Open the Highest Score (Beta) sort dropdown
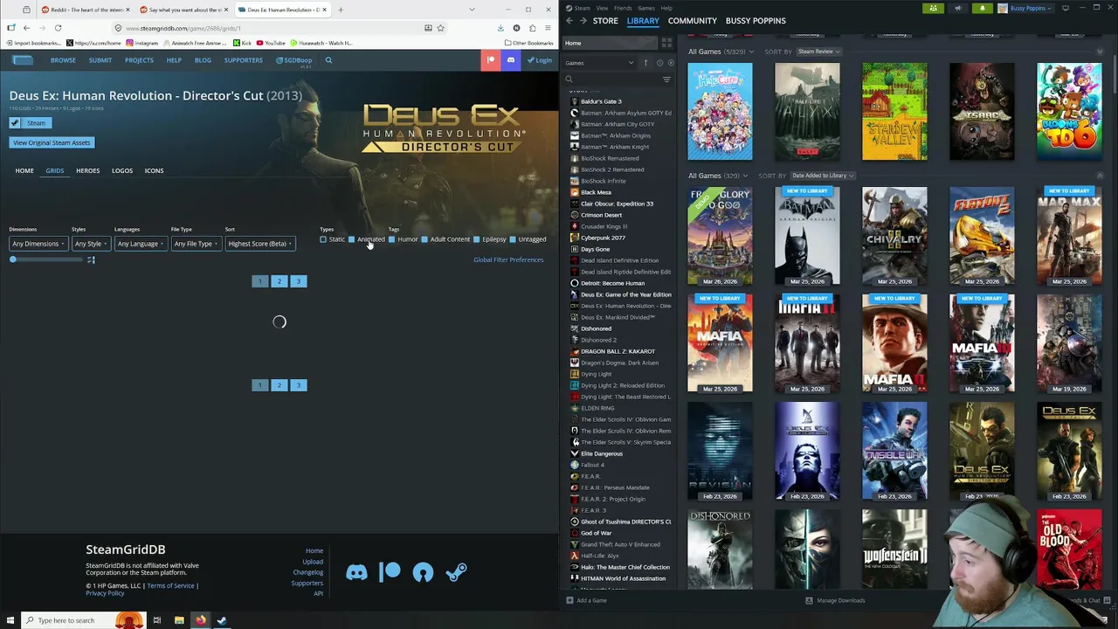This screenshot has height=629, width=1118. 260,244
